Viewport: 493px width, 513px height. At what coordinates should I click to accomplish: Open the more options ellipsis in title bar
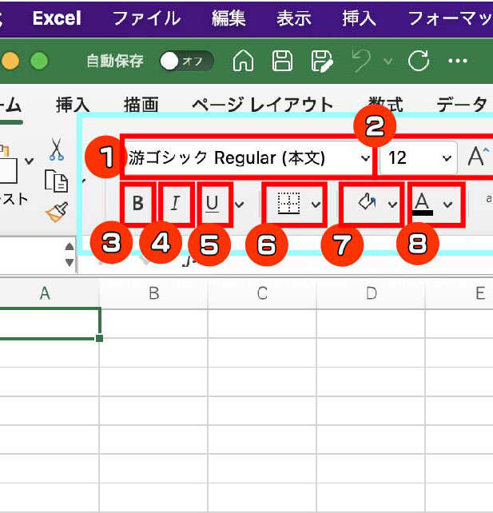457,61
